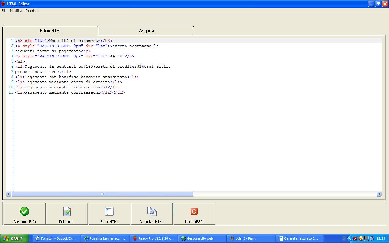Click the red Adobe tray icon

355,238
